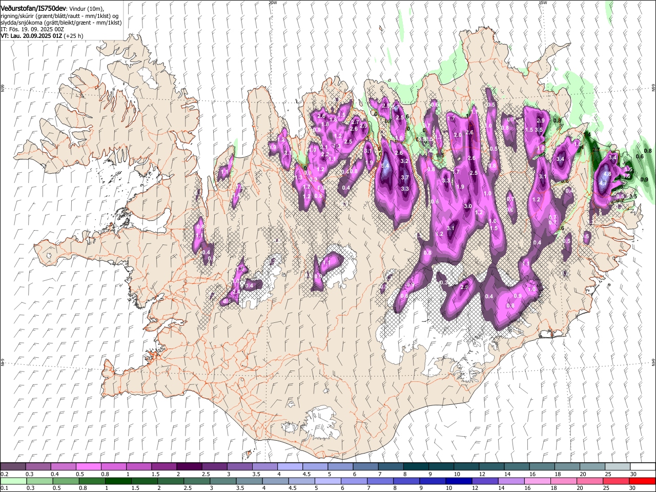Click the 20W longitude label at top
656x492 pixels.
coord(273,3)
